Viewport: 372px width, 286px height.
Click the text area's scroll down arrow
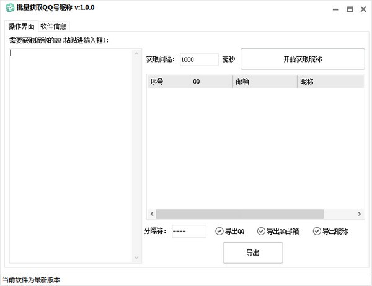coord(137,258)
